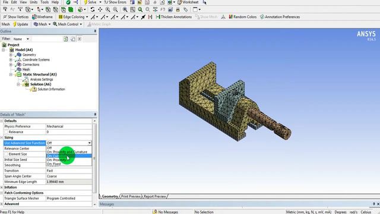Click the Details panel scroll-down arrow
Viewport: 380px width, 214px height.
pyautogui.click(x=94, y=204)
